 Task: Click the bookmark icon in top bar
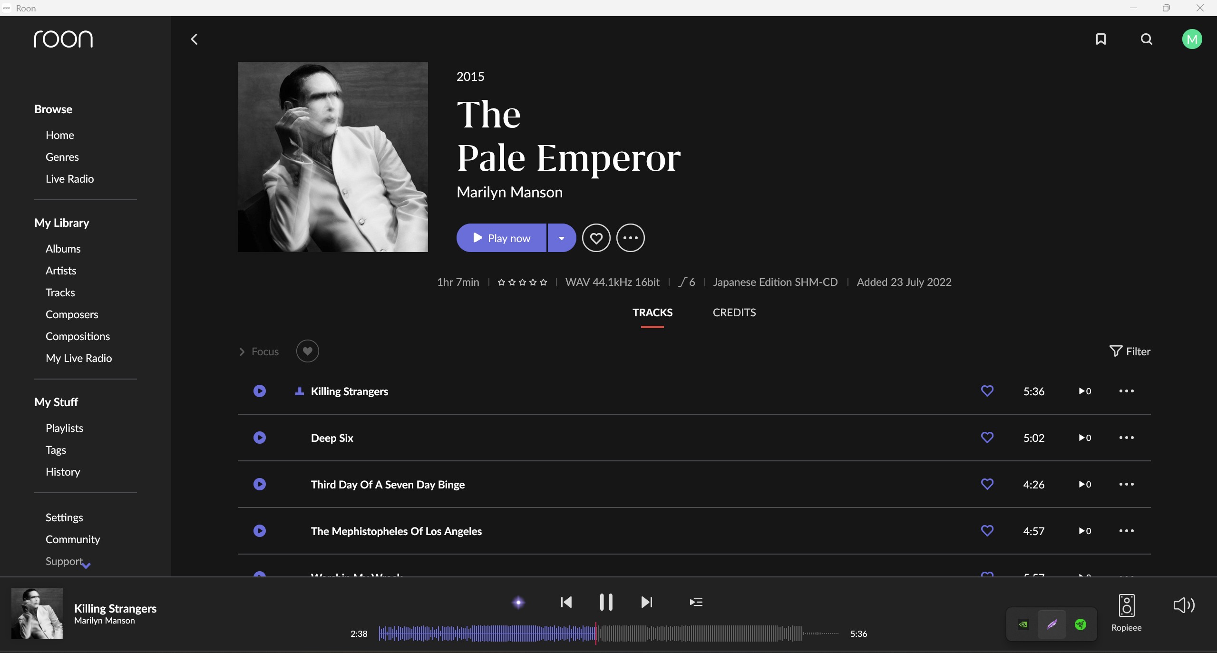pos(1100,39)
